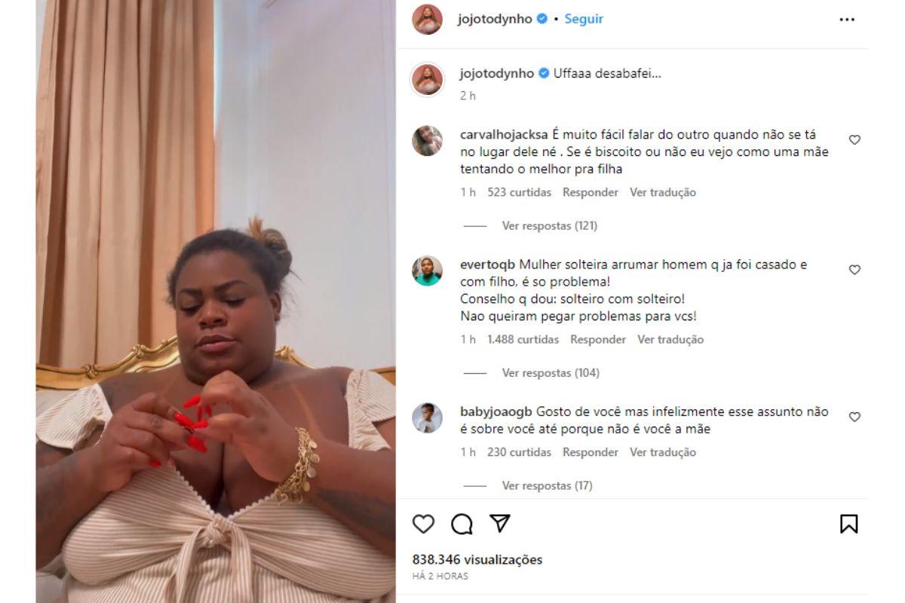Viewport: 905px width, 603px height.
Task: Expand Ver respostas (17)
Action: tap(547, 485)
